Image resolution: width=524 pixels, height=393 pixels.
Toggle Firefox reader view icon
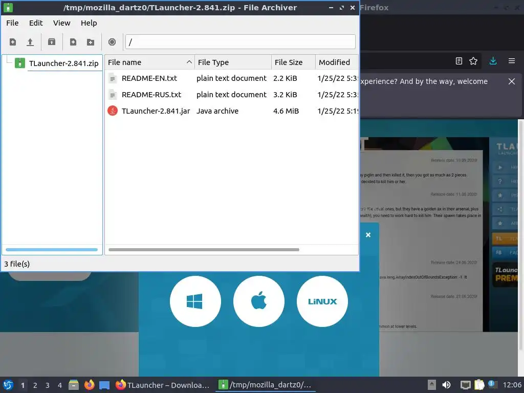click(459, 61)
